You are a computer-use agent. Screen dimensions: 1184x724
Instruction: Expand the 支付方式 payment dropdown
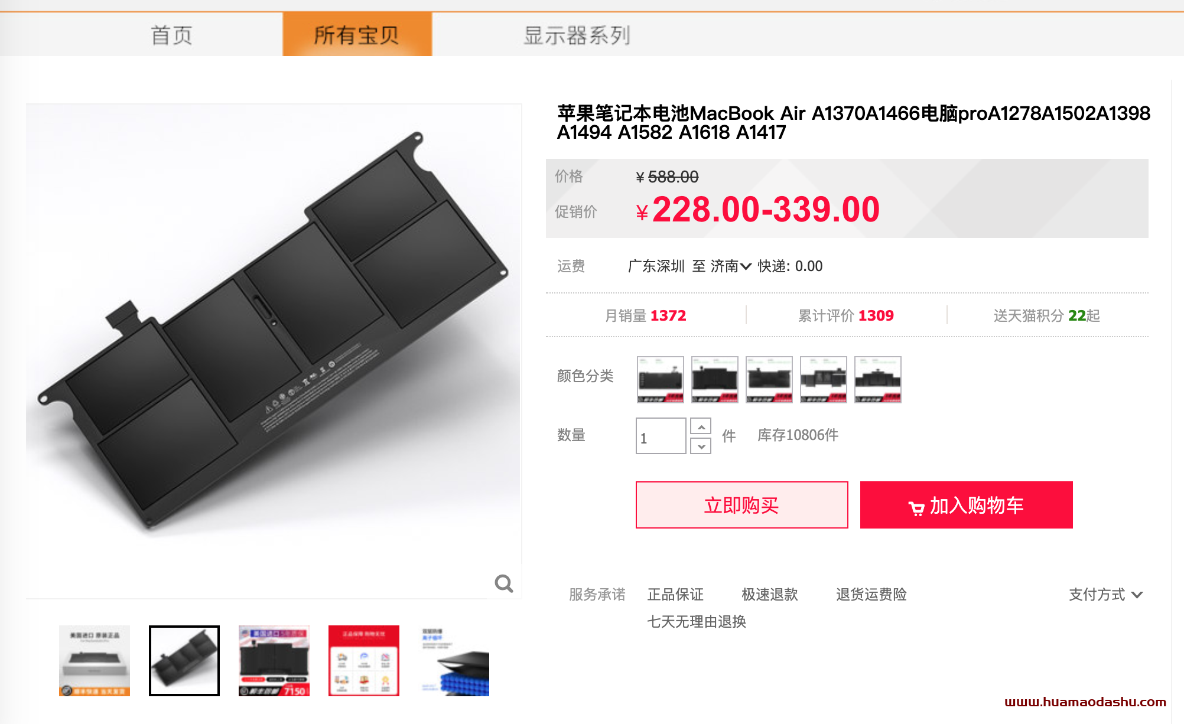1105,595
